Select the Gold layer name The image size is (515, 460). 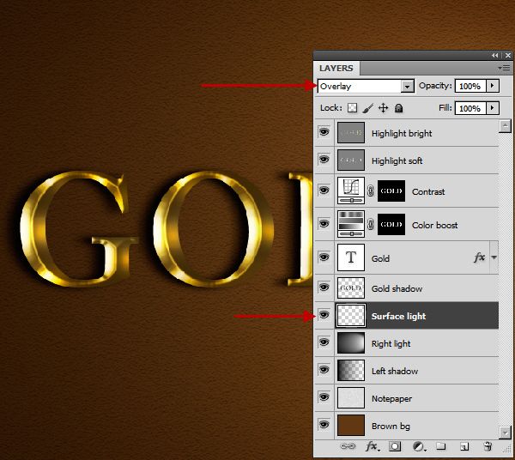[380, 258]
